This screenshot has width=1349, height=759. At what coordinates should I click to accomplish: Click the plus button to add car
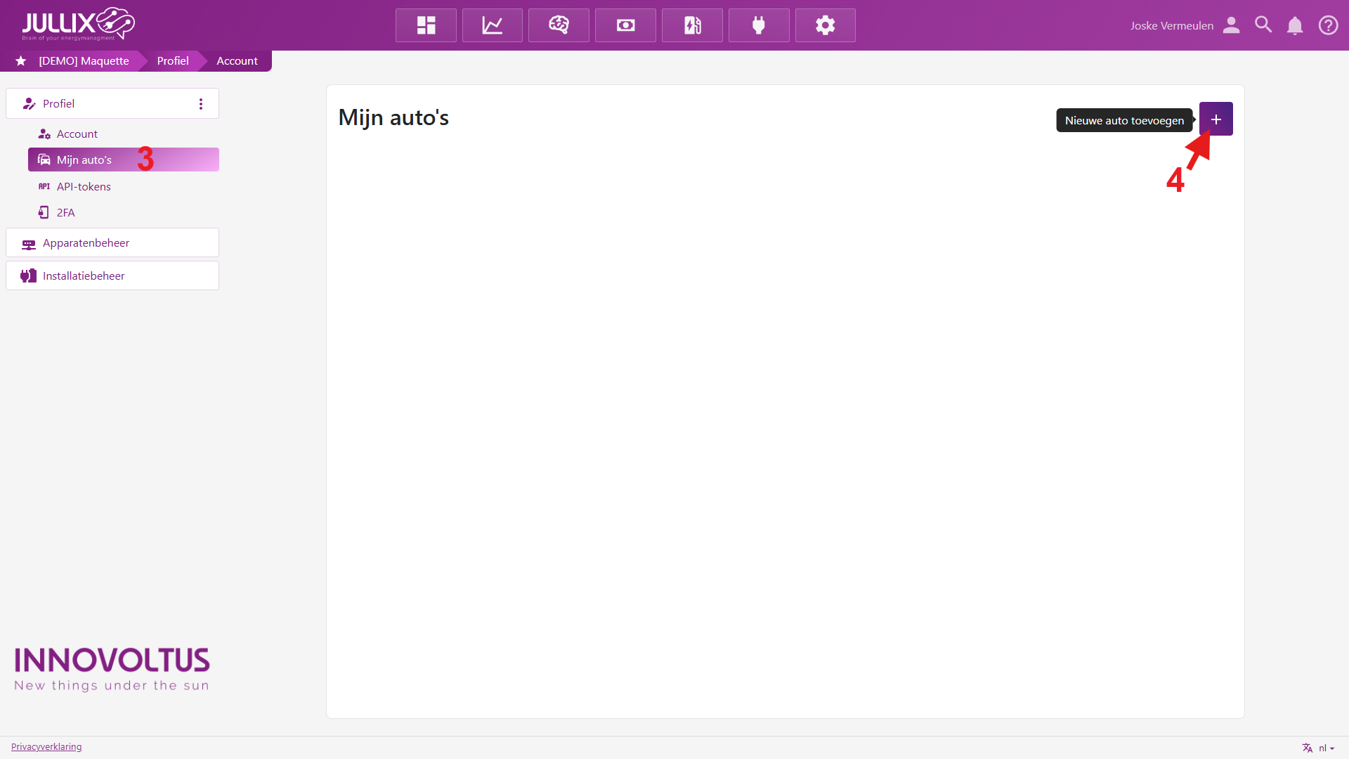tap(1216, 119)
